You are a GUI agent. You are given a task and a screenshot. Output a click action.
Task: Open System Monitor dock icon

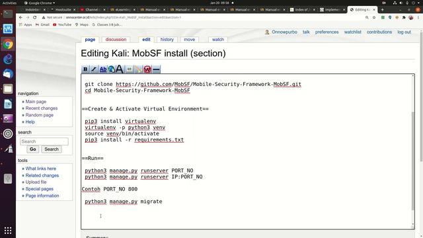click(x=8, y=28)
